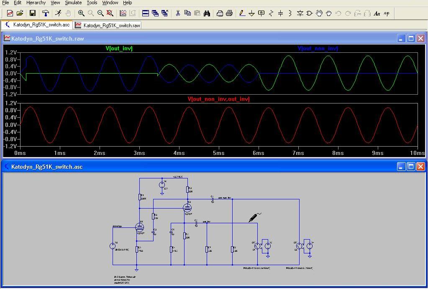Screen dimensions: 428x289
Task: Cascade windows with the Cascade icon
Action: tap(155, 13)
